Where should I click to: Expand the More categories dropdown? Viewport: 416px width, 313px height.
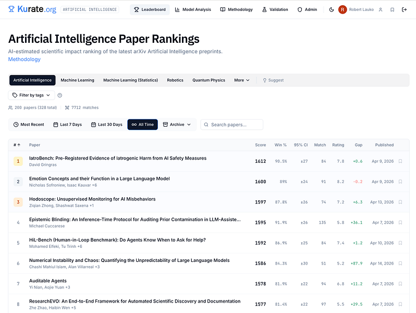(x=242, y=80)
